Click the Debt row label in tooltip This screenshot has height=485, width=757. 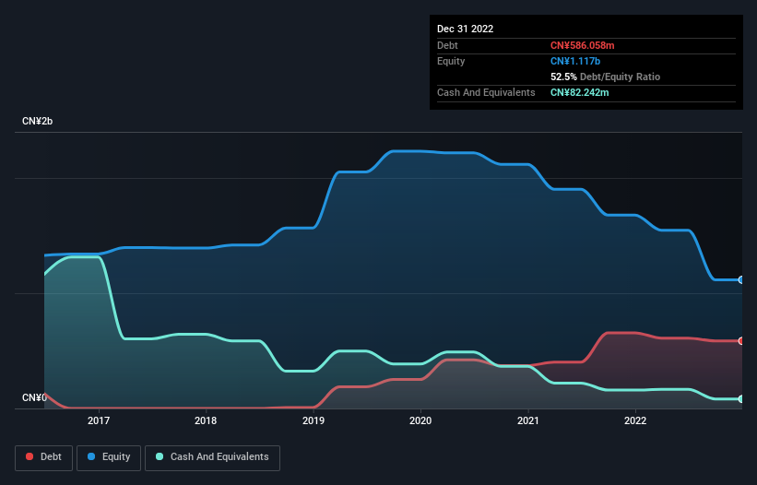coord(447,45)
